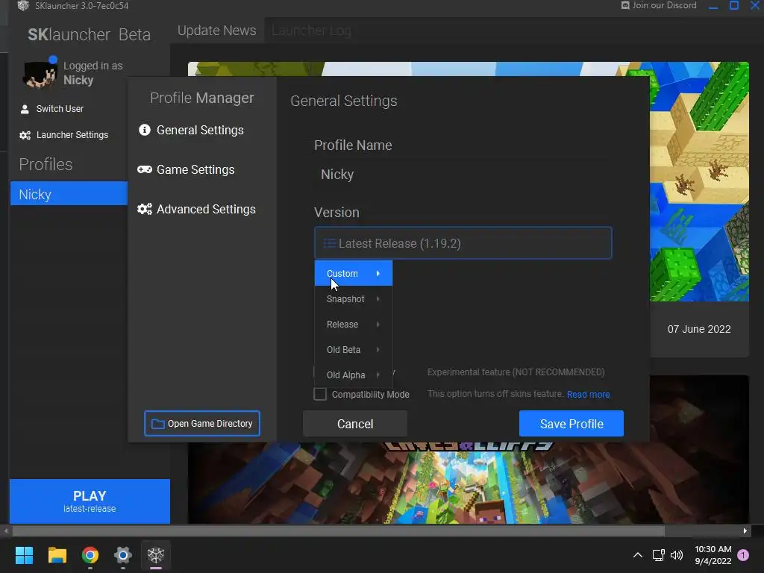Click the network icon in system tray
Image resolution: width=764 pixels, height=573 pixels.
click(658, 555)
